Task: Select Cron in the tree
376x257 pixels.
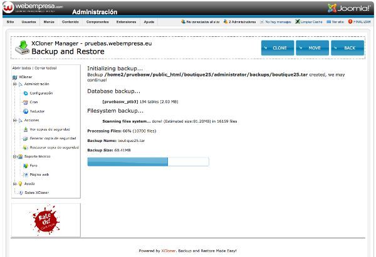Action: pos(34,102)
